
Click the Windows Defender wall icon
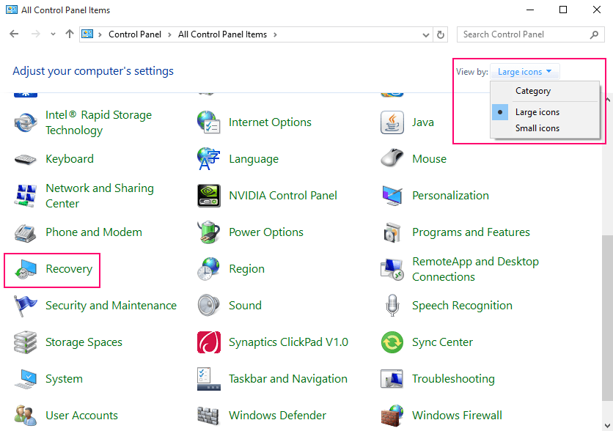click(208, 416)
